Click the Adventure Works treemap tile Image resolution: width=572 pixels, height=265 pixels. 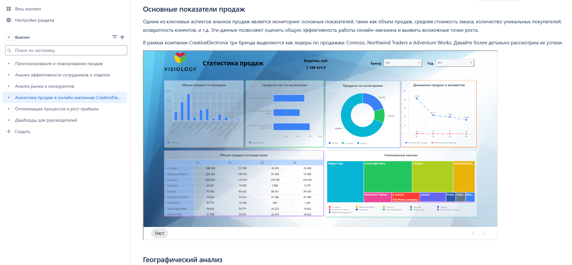coord(464,177)
